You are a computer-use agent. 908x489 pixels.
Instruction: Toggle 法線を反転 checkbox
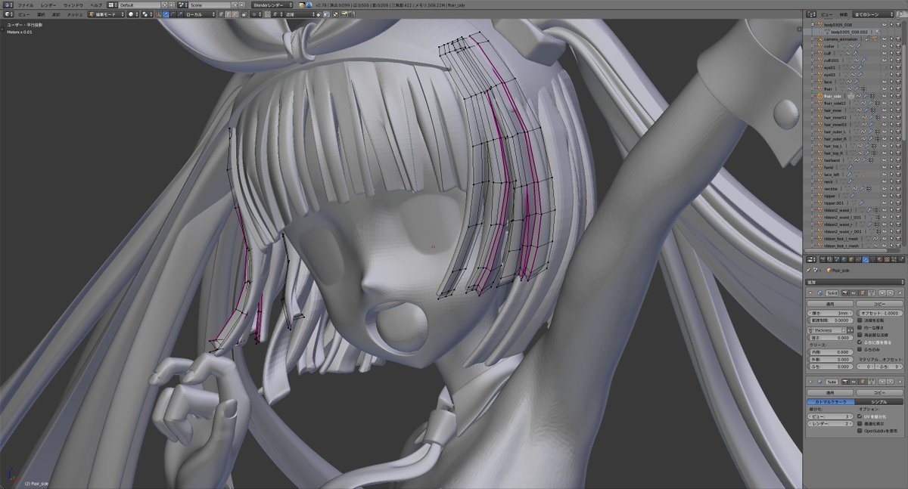coord(860,320)
